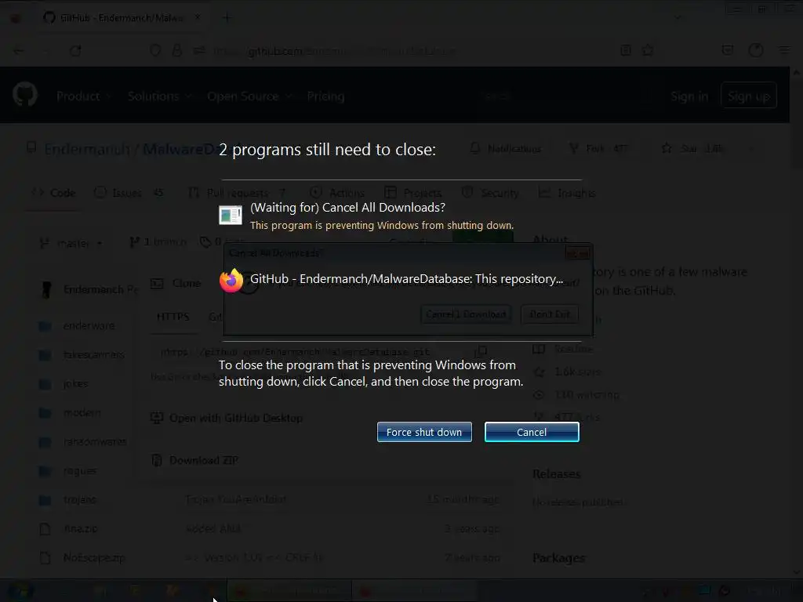Switch to the Pull requests tab
This screenshot has height=602, width=803.
pos(237,193)
